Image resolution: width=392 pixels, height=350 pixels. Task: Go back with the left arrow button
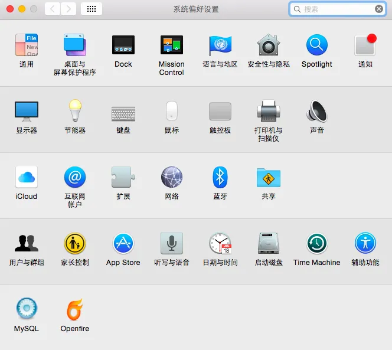click(53, 9)
